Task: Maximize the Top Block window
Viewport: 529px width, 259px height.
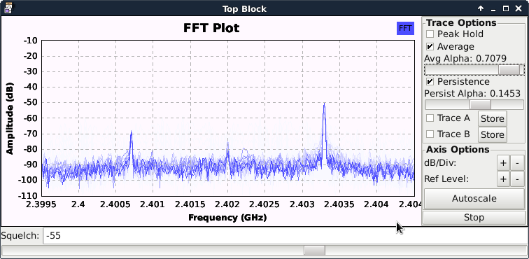Action: (506, 9)
